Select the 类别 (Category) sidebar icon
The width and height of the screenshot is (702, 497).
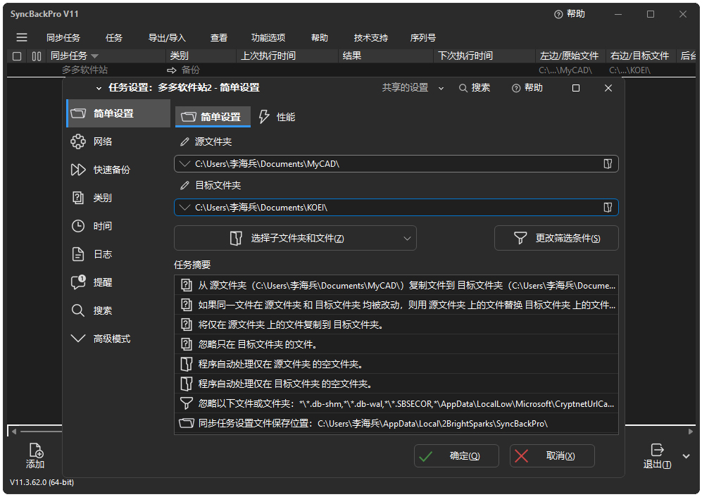point(77,197)
